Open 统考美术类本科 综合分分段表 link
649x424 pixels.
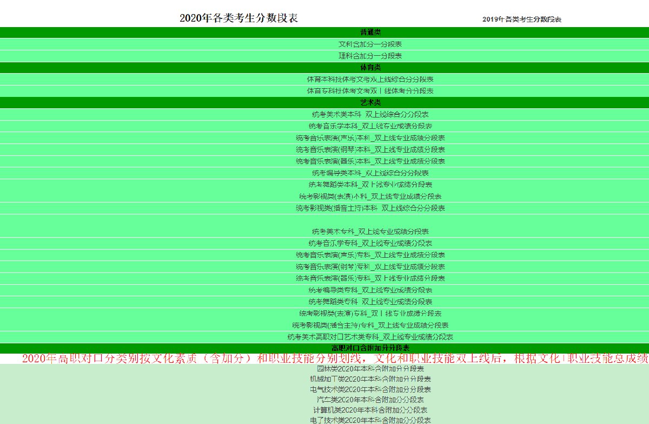(x=370, y=114)
